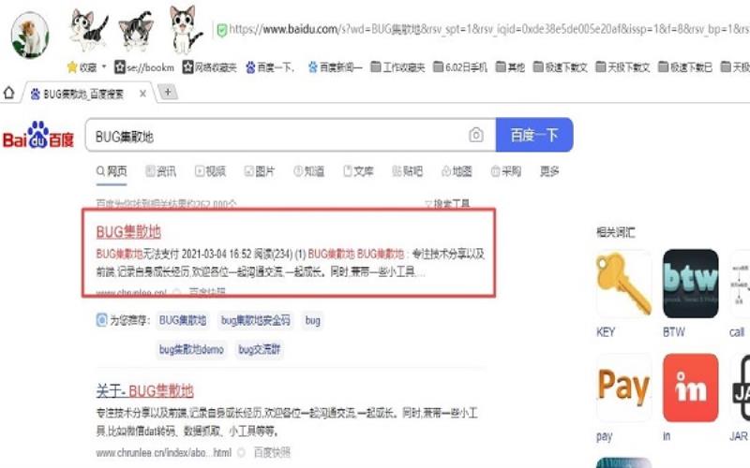Viewport: 750px width, 468px height.
Task: Click the round cat profile avatar
Action: (30, 35)
